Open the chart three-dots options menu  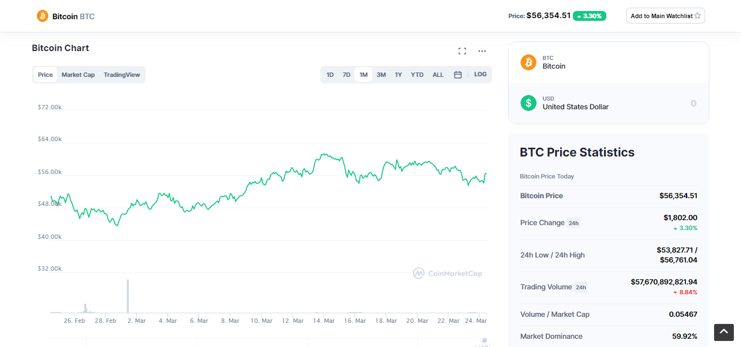click(x=482, y=51)
